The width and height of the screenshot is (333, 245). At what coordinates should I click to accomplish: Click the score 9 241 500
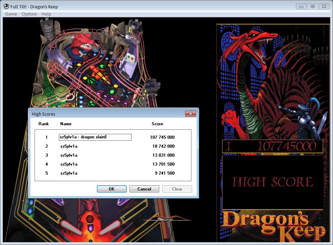[x=165, y=173]
